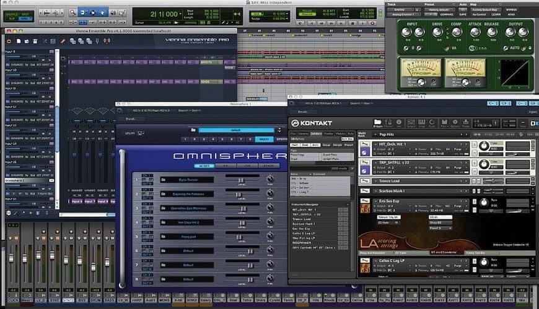
Task: Click wrench icon of Trance Lead instrument
Action: pos(365,180)
